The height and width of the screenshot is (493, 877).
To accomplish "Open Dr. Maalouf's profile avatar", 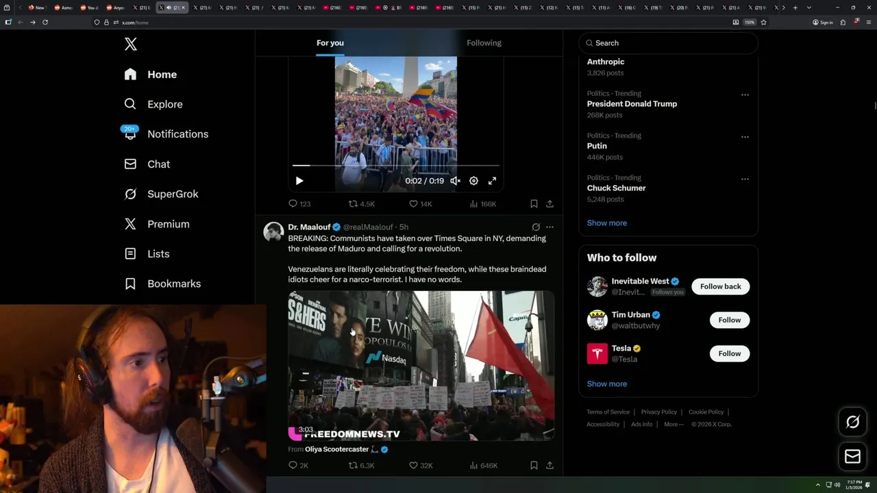I will [273, 231].
